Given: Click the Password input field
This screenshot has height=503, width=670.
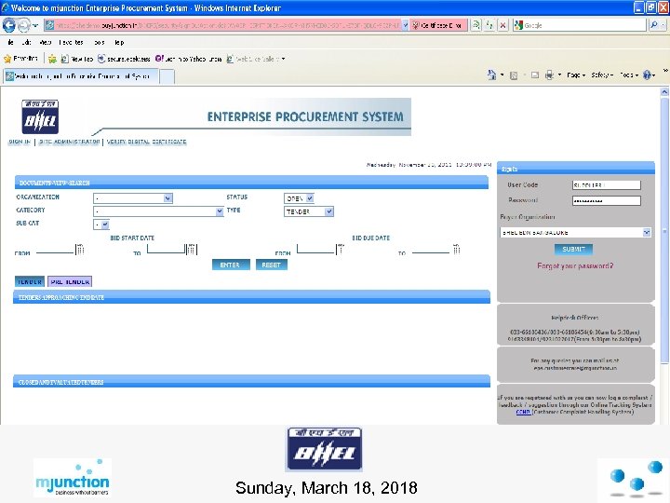Looking at the screenshot, I should (x=607, y=200).
